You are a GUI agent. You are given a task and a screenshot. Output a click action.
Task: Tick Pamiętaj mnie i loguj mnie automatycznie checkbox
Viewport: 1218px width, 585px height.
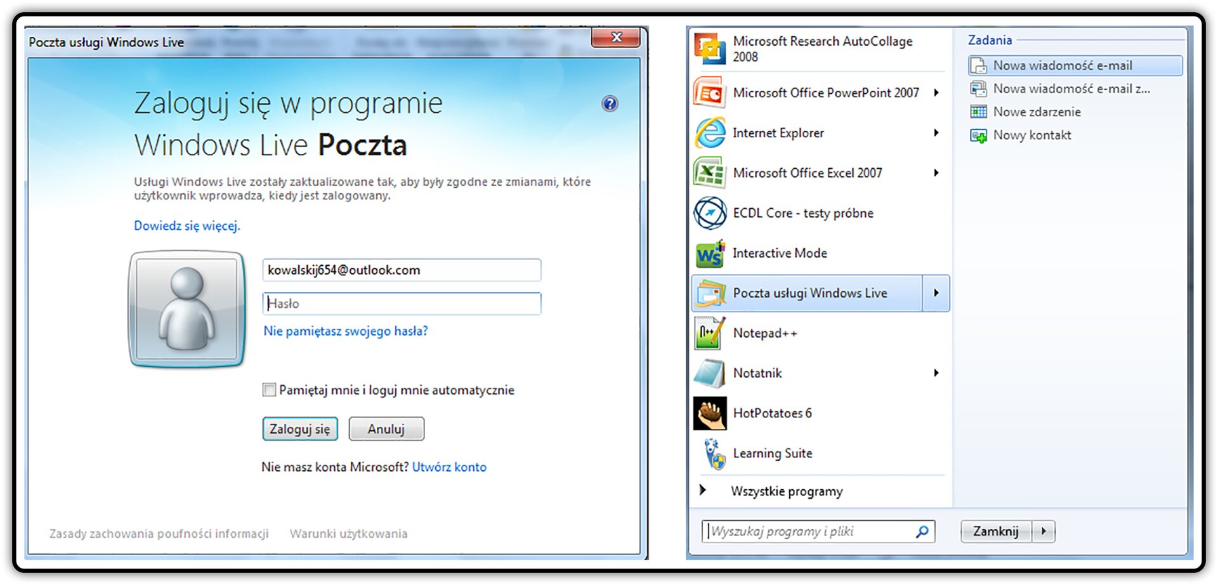click(x=269, y=390)
